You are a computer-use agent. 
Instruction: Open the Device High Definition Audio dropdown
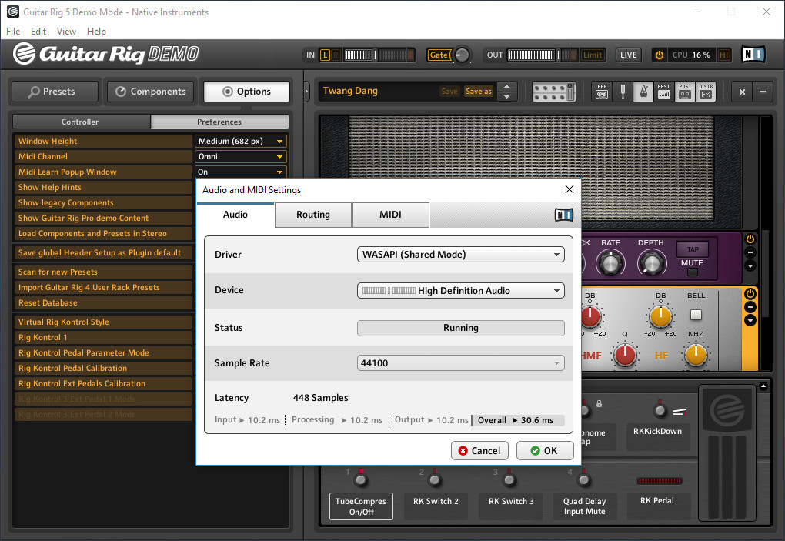tap(460, 290)
